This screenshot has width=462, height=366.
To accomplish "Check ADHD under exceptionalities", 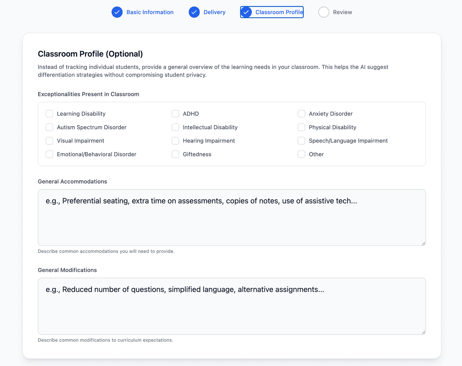I will click(175, 114).
